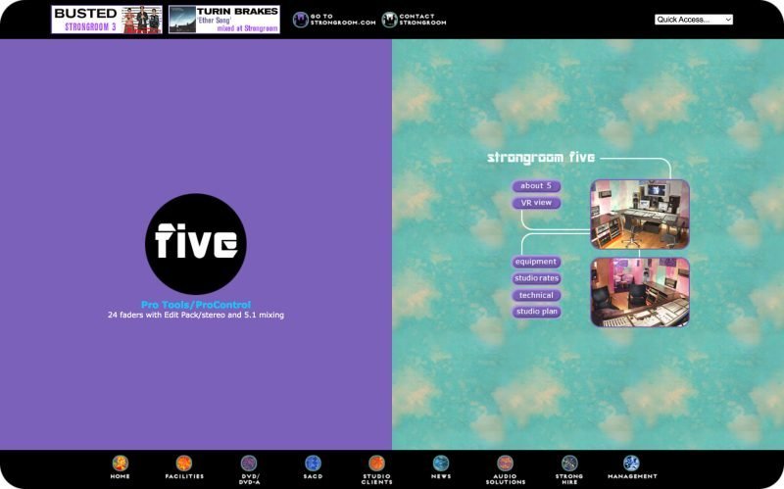Screen dimensions: 784x489
Task: Open the technical button
Action: pos(536,295)
